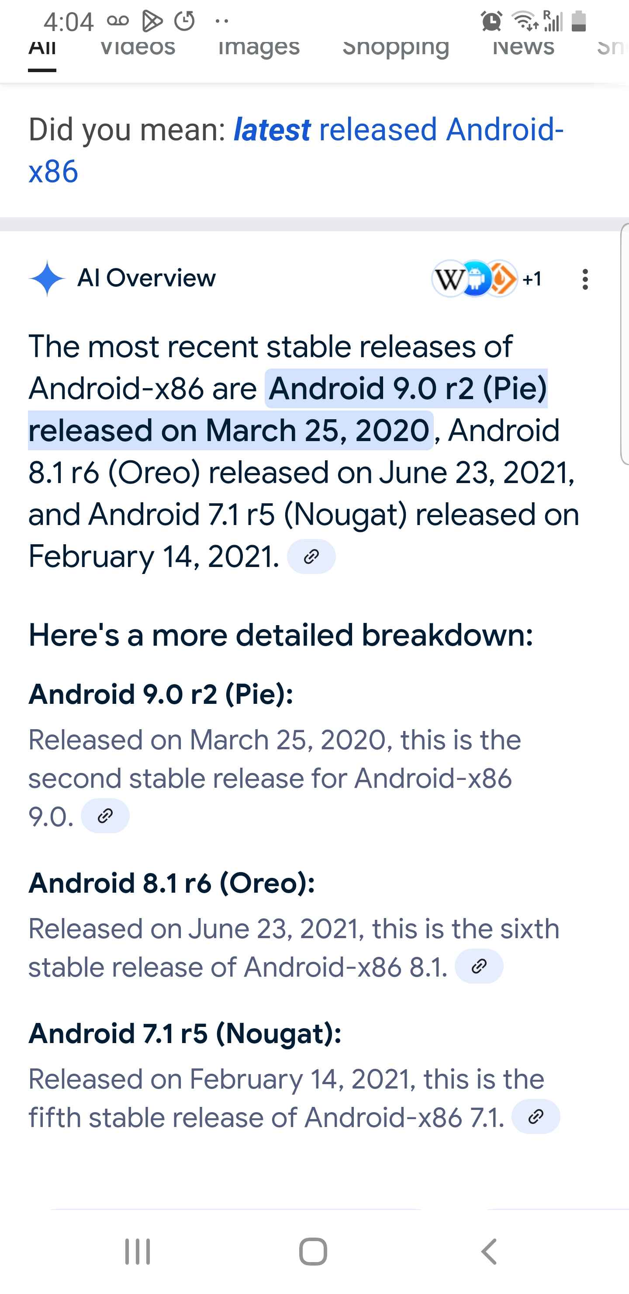Open the AI Overview three-dot menu
This screenshot has width=629, height=1294.
point(585,279)
